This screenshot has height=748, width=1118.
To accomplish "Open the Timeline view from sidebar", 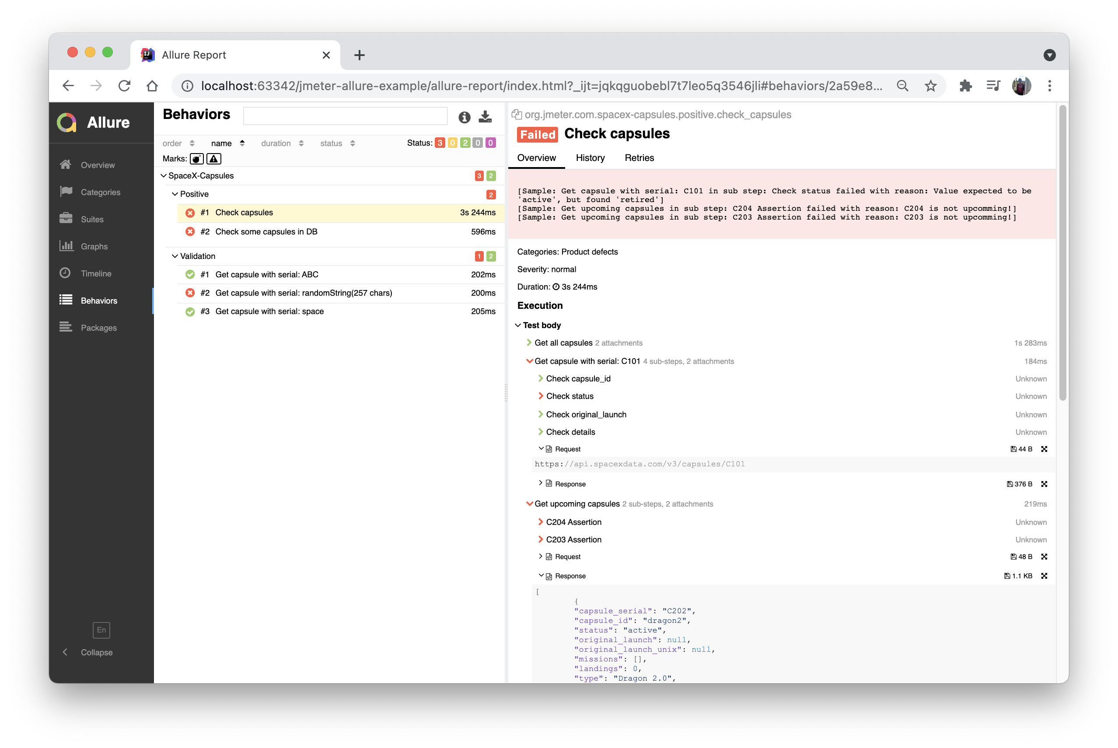I will tap(96, 273).
